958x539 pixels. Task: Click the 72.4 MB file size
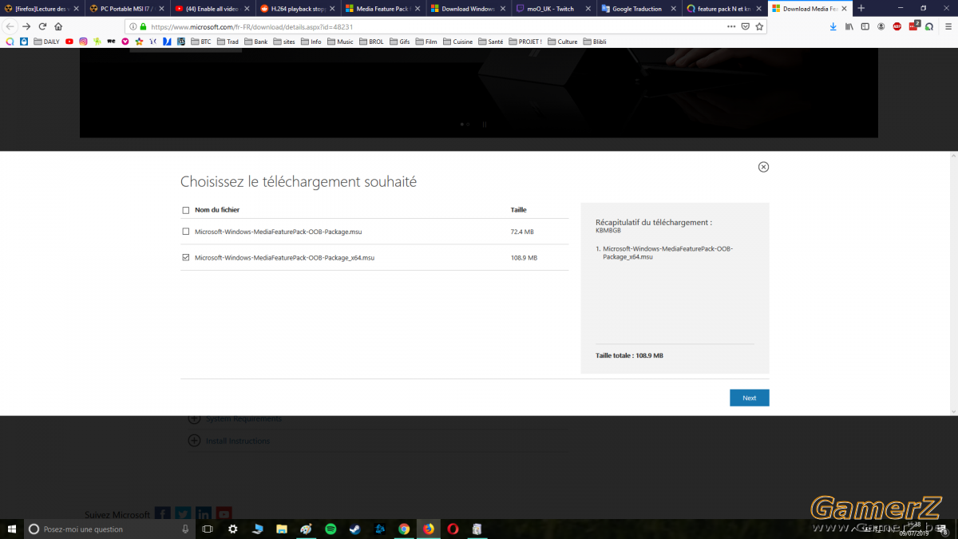pos(522,232)
